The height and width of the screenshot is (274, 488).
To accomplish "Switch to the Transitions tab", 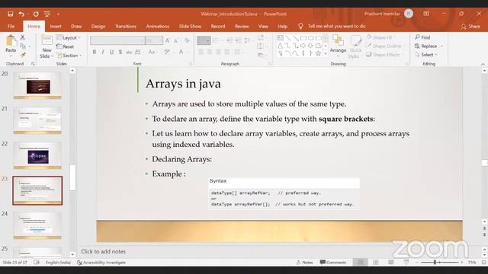I will point(126,27).
